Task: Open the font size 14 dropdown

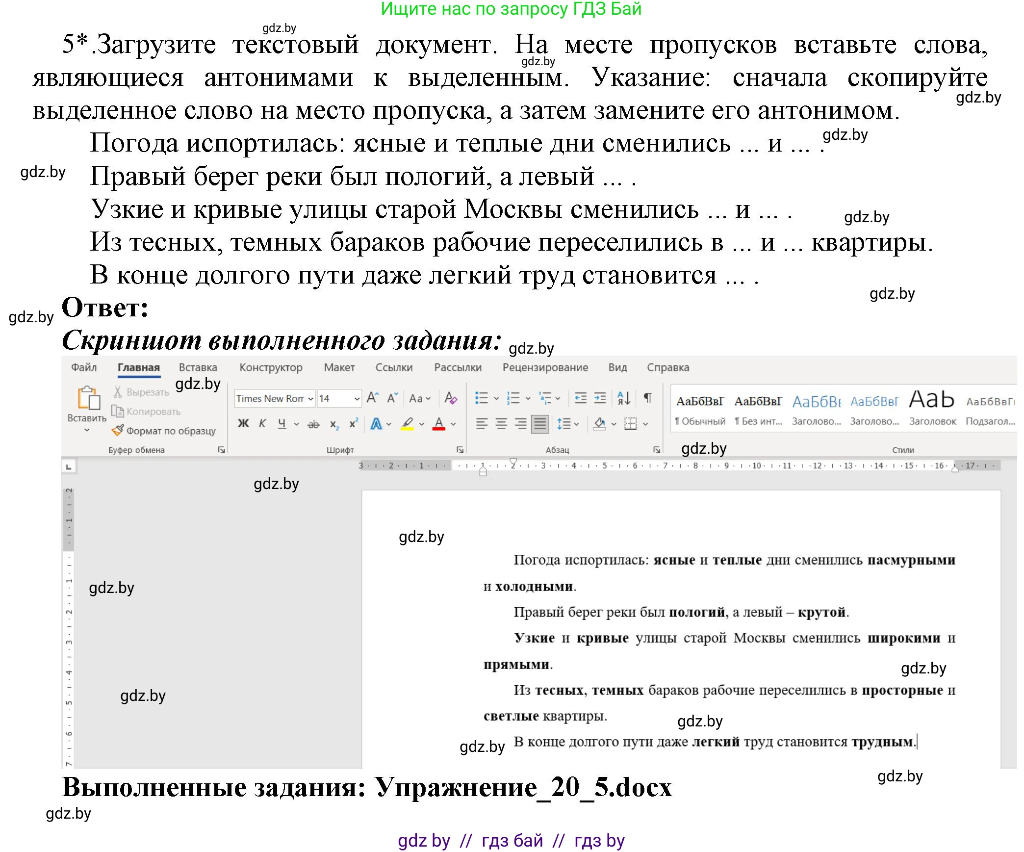Action: pyautogui.click(x=357, y=399)
